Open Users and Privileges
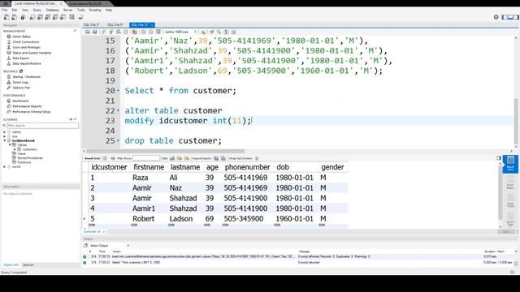520x292 pixels. coord(26,47)
